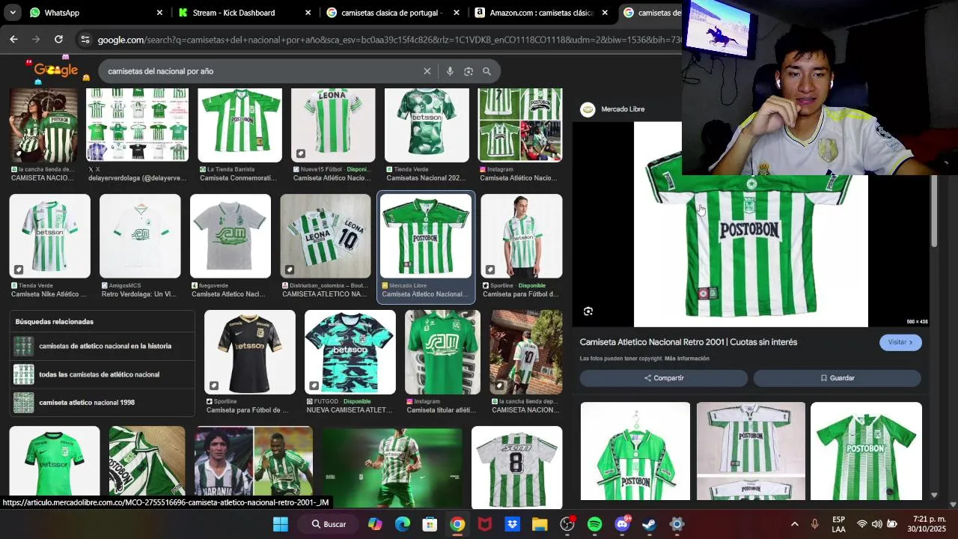This screenshot has width=958, height=539.
Task: Open Camiseta Atletico Nacional Retro 2001 title link
Action: pyautogui.click(x=689, y=342)
